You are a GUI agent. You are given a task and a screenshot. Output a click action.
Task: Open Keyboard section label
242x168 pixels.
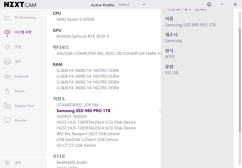(22, 76)
